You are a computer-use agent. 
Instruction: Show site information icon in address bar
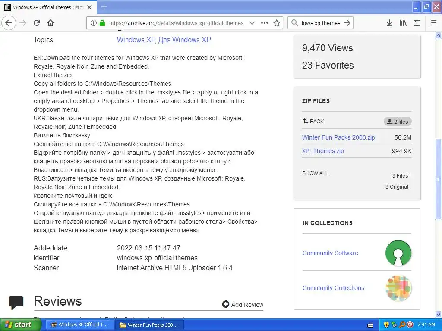(x=94, y=23)
